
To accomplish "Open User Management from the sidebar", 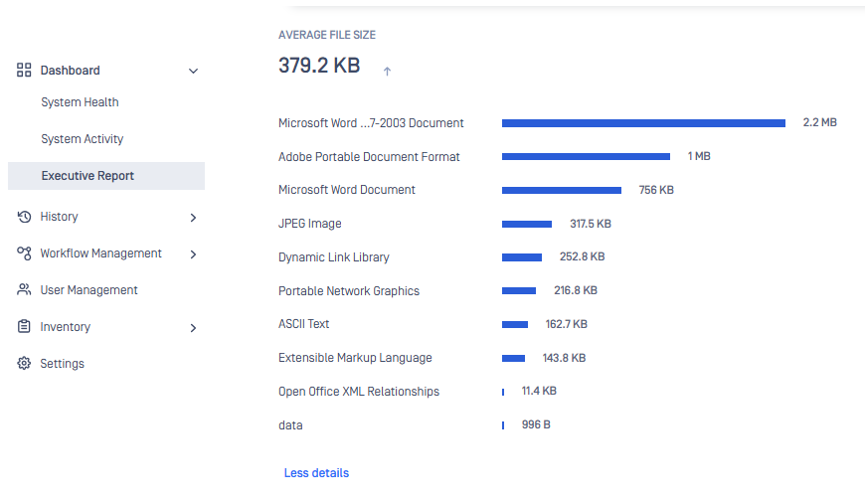I will [88, 290].
